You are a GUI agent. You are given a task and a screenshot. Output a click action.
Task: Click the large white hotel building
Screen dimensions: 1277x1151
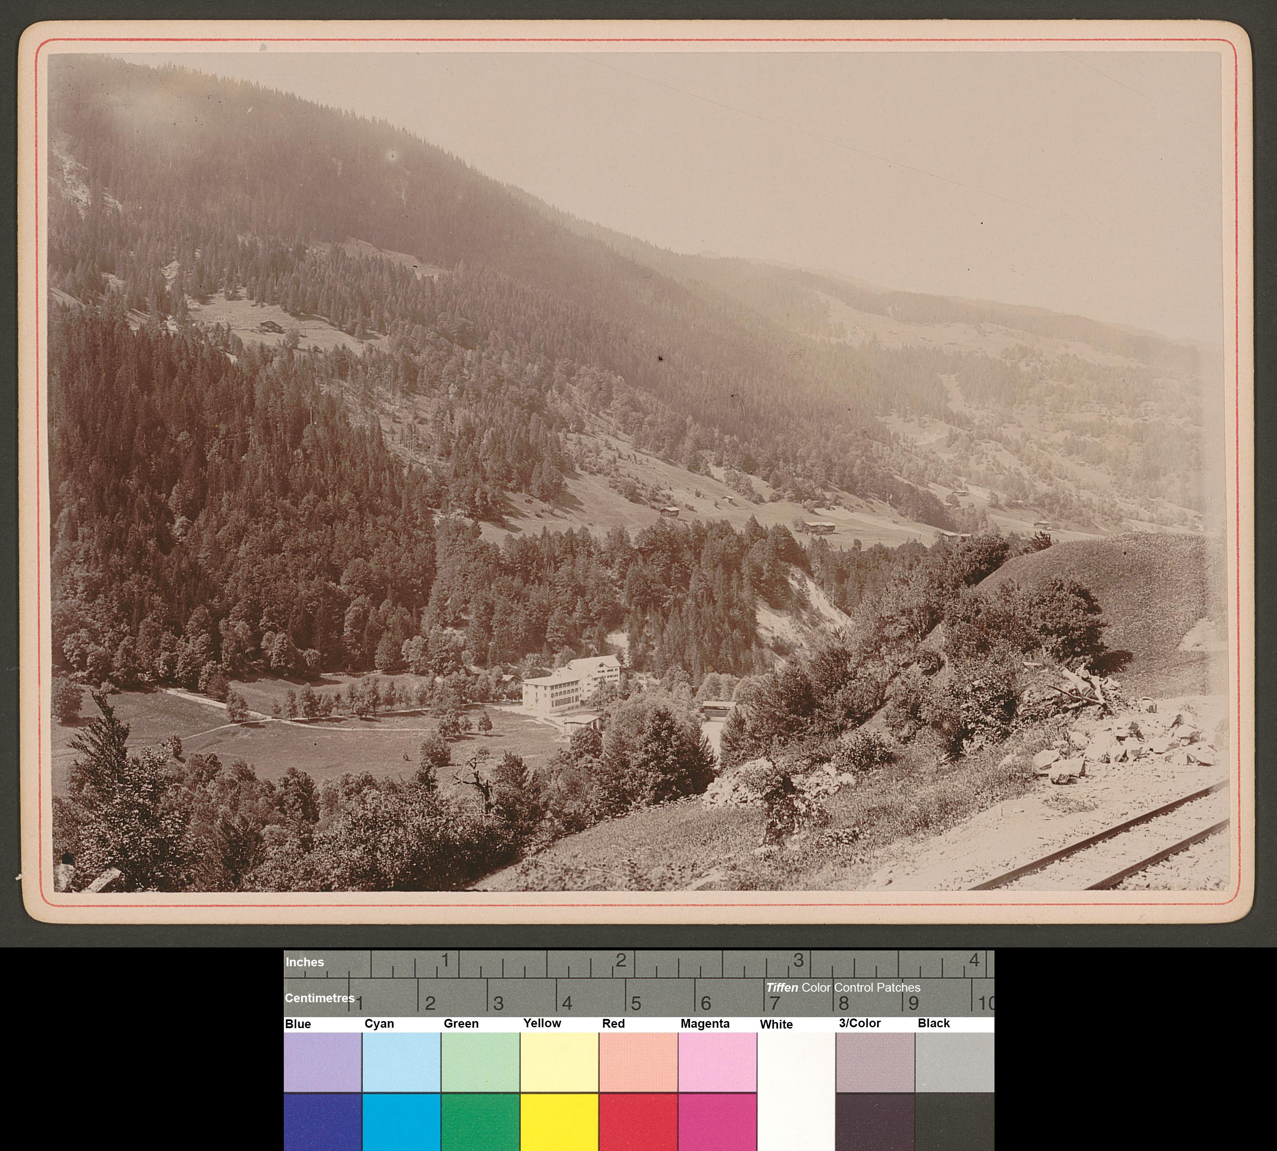tap(571, 684)
